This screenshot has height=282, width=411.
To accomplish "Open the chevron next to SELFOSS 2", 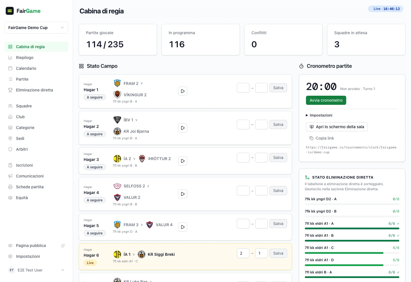I will (148, 186).
